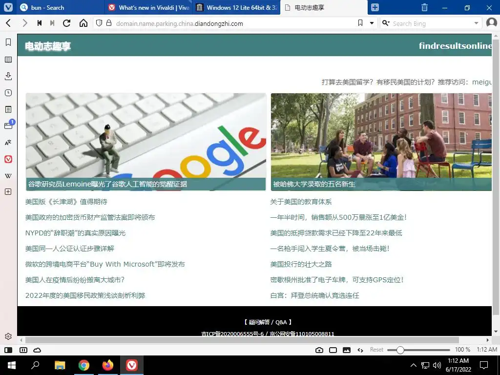Toggle the side panel visibility
500x375 pixels.
[x=8, y=350]
